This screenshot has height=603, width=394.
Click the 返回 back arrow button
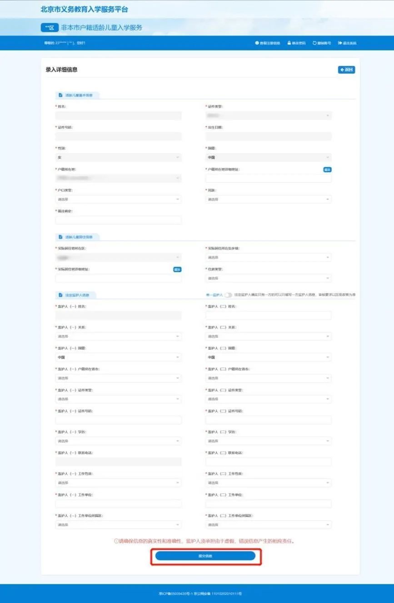click(346, 70)
